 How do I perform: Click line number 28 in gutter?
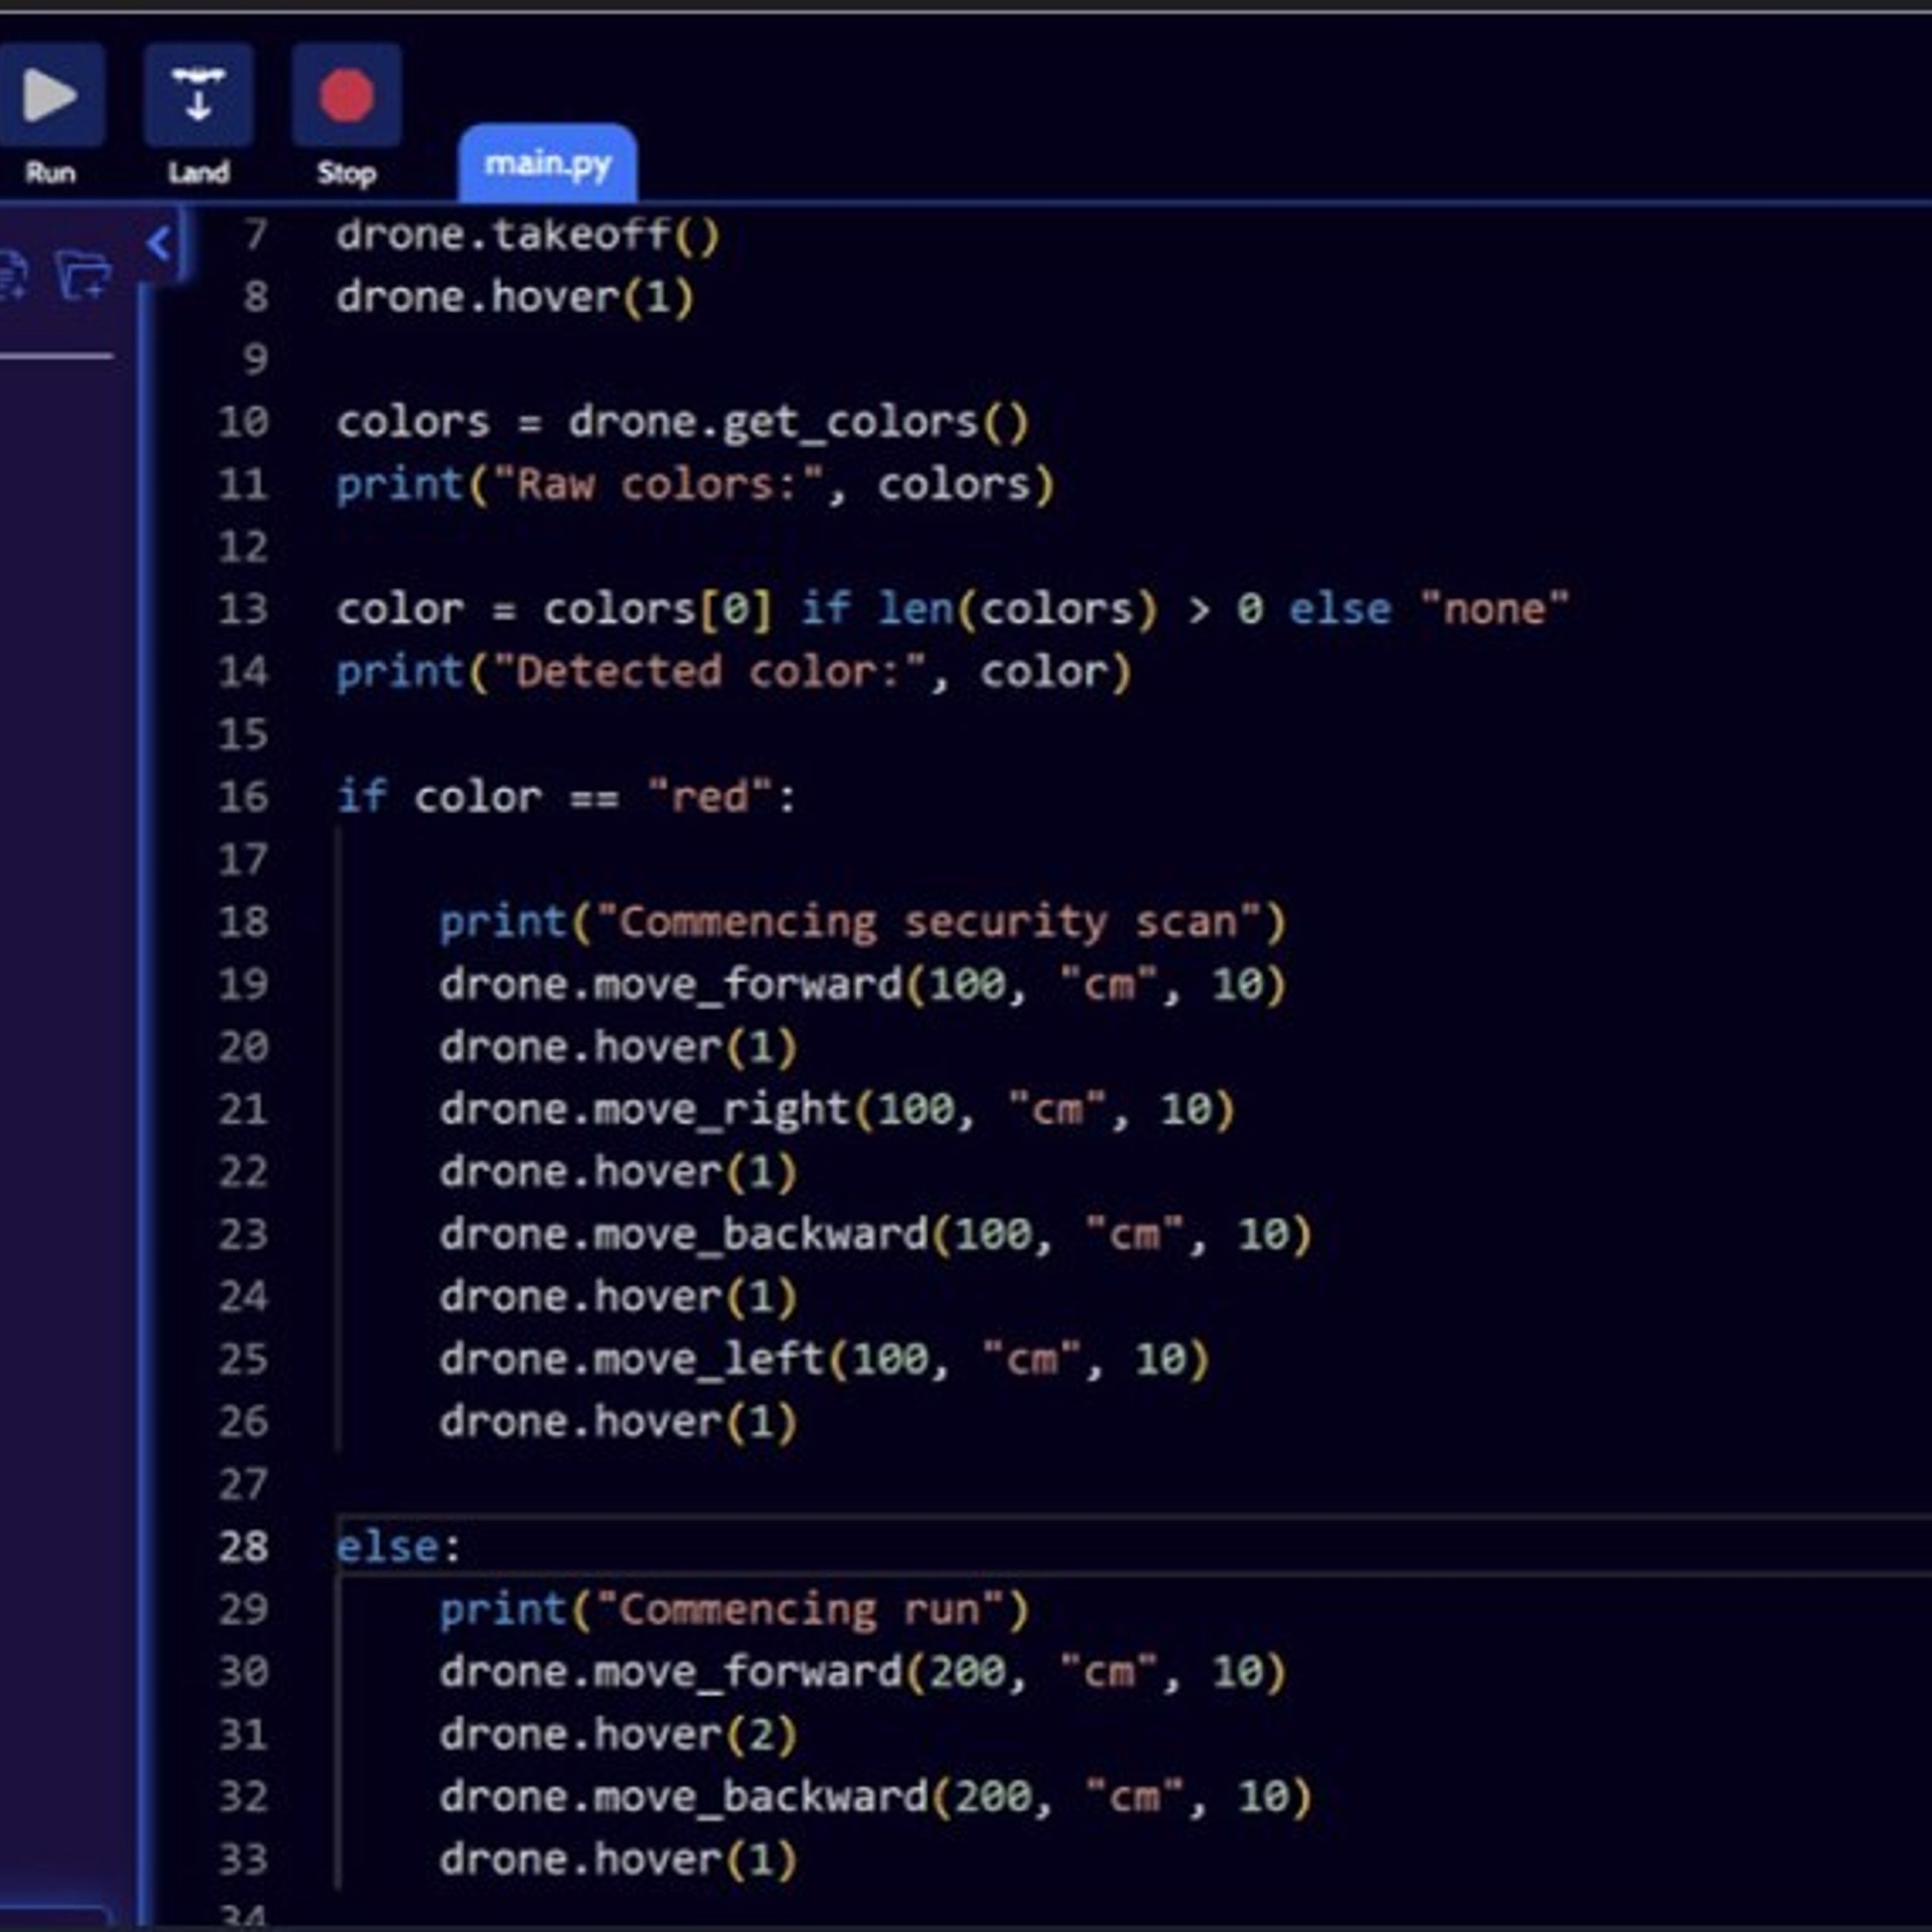click(243, 1547)
